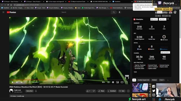Screen dimensions: 181x101
Task: Click the Reddit Upvotes icon
Action: (x=149, y=49)
